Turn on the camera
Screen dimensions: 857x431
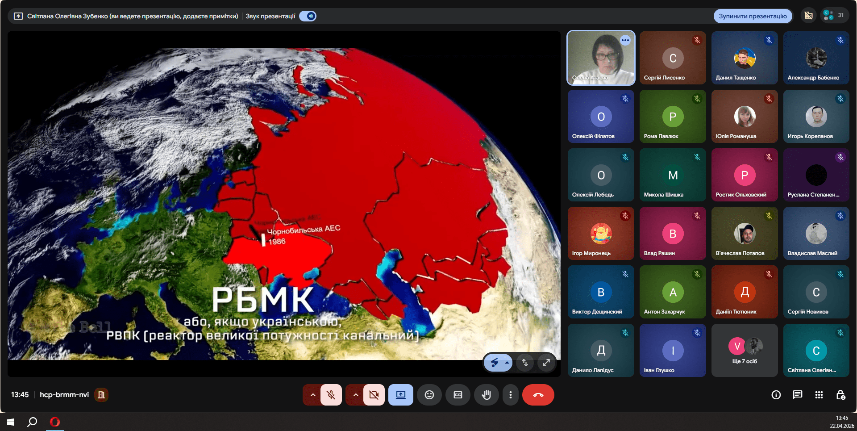tap(374, 395)
